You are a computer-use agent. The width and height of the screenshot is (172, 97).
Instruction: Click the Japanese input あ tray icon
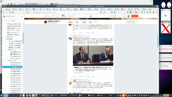pyautogui.click(x=124, y=95)
